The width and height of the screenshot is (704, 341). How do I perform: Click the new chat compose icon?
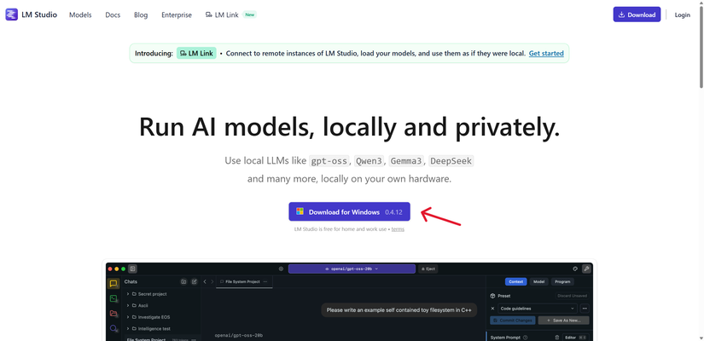point(194,282)
